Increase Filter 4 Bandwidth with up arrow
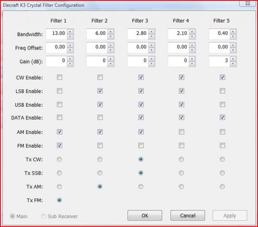The image size is (258, 227). point(192,31)
